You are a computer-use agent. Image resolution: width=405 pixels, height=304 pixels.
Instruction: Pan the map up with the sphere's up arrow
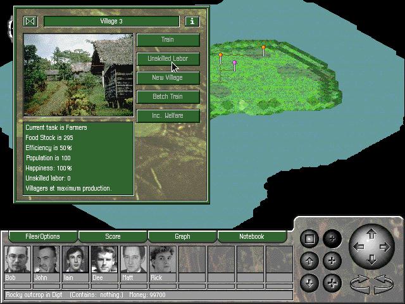pyautogui.click(x=371, y=234)
